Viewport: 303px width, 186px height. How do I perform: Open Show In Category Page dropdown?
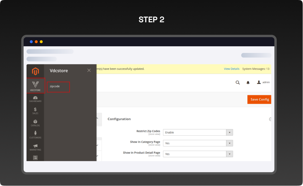(198, 143)
